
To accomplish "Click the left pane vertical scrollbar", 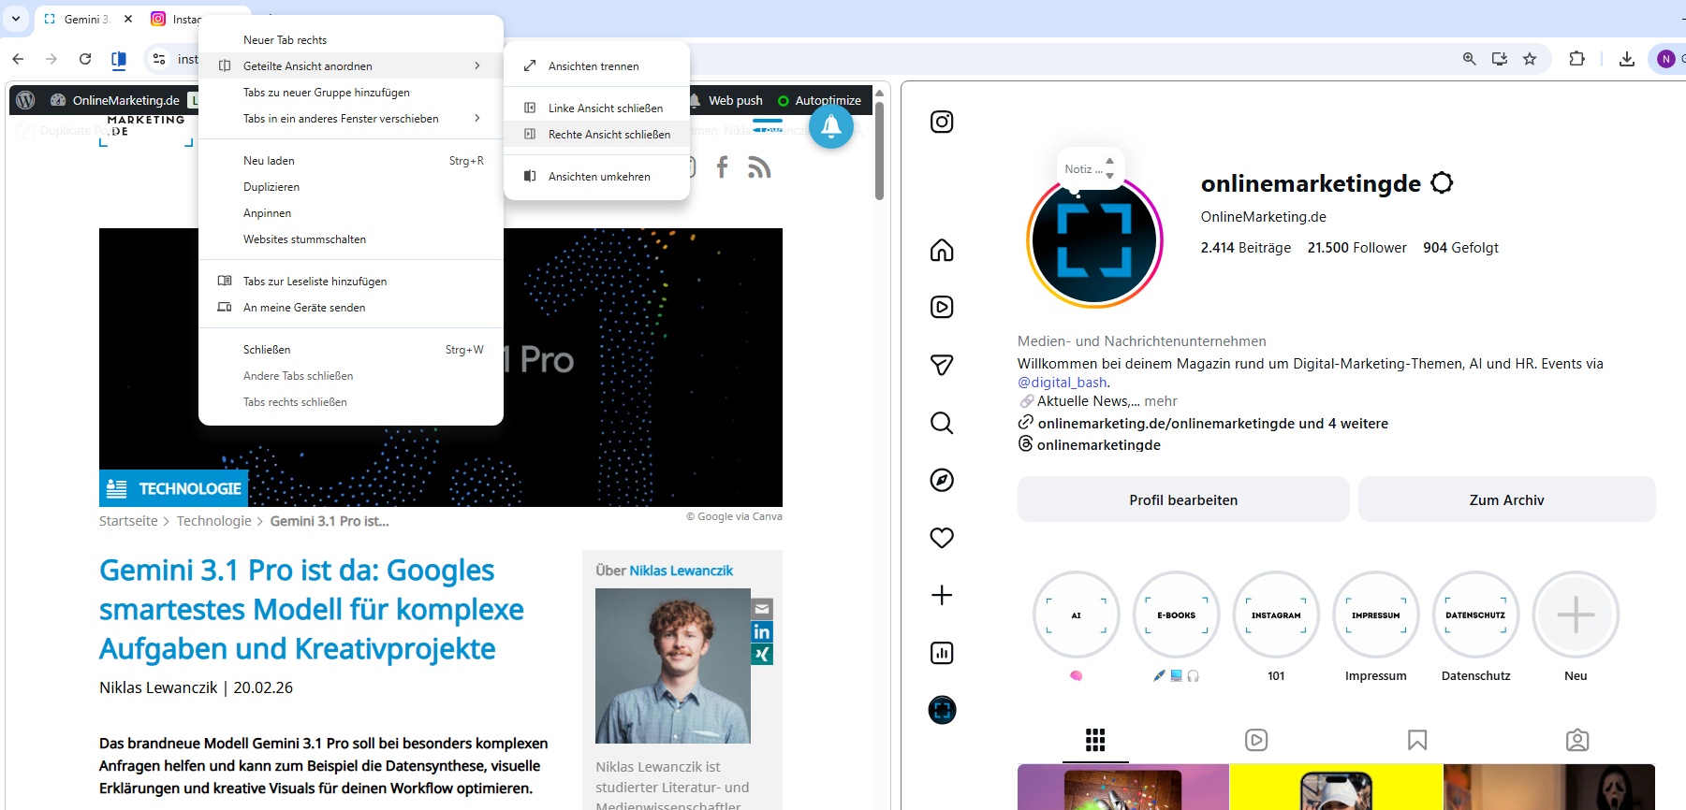I will 879,150.
